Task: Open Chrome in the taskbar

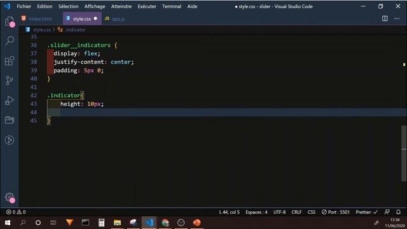Action: tap(165, 223)
